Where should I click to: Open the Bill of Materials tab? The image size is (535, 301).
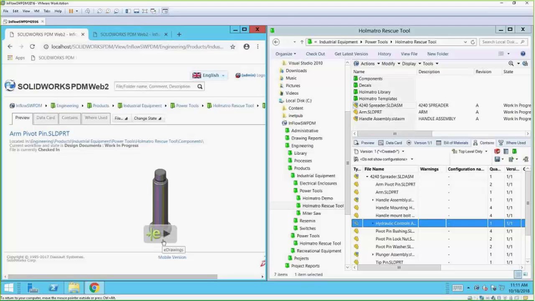tap(453, 143)
